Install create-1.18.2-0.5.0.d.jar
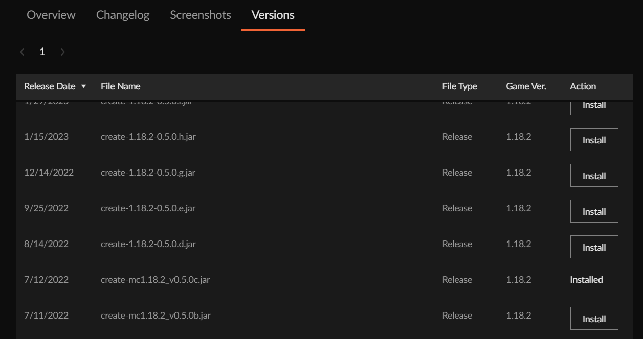The height and width of the screenshot is (339, 643). [x=594, y=247]
